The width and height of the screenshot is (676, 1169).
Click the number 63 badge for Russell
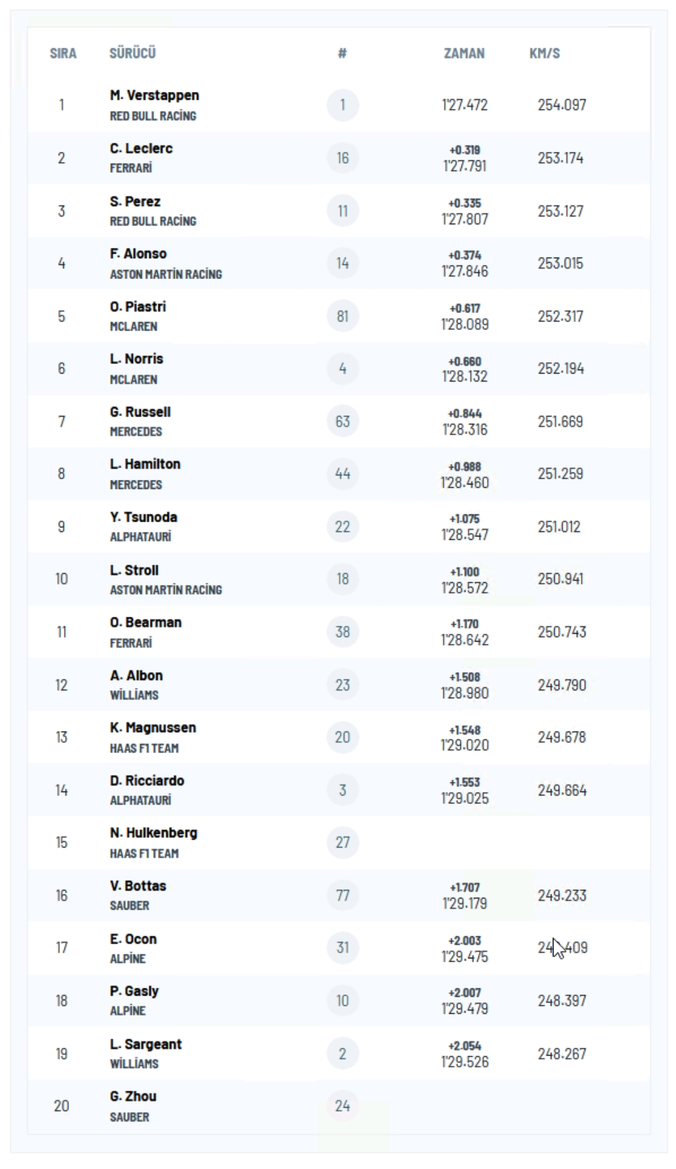[x=342, y=421]
